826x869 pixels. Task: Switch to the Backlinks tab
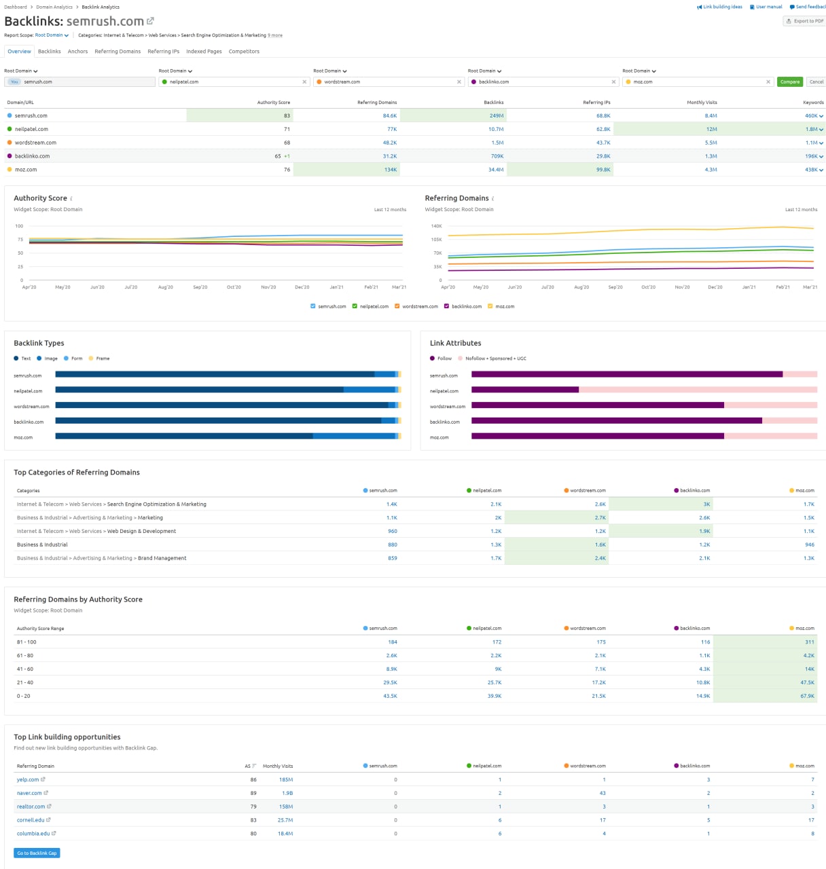coord(49,52)
